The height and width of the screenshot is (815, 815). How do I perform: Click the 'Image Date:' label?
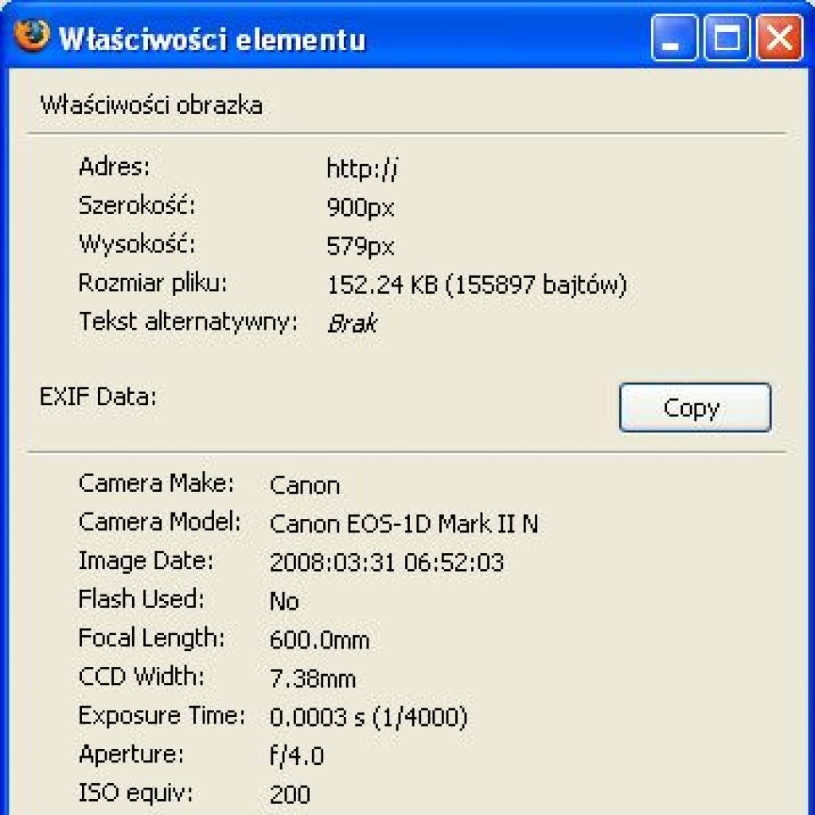(x=146, y=561)
